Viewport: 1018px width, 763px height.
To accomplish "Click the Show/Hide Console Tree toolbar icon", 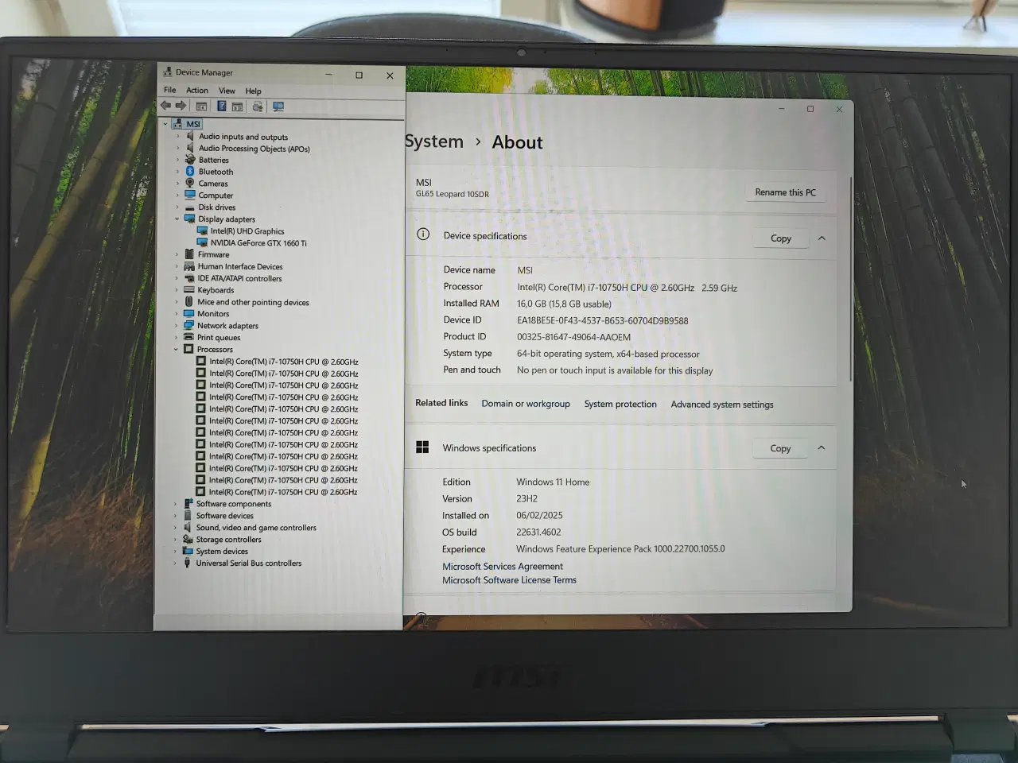I will tap(202, 106).
